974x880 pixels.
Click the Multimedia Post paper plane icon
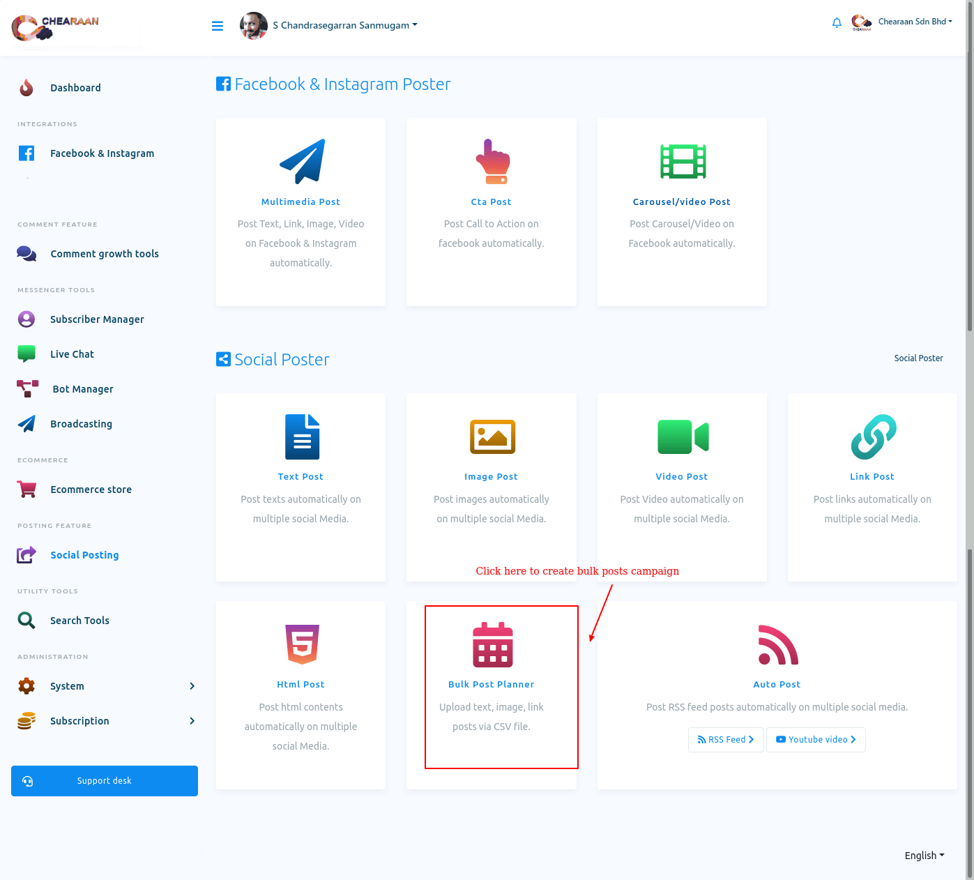[x=301, y=161]
